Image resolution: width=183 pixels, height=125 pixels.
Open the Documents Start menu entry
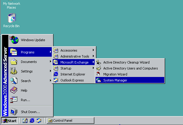click(x=30, y=62)
